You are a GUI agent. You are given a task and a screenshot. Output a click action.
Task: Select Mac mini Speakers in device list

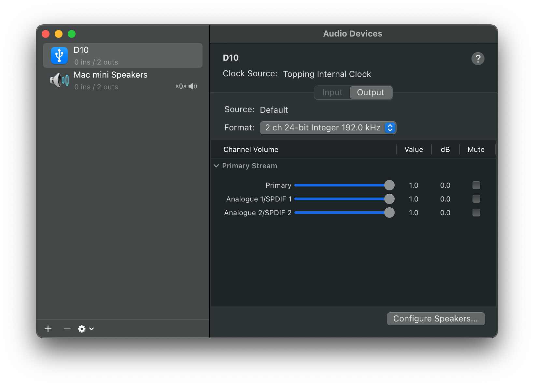123,81
